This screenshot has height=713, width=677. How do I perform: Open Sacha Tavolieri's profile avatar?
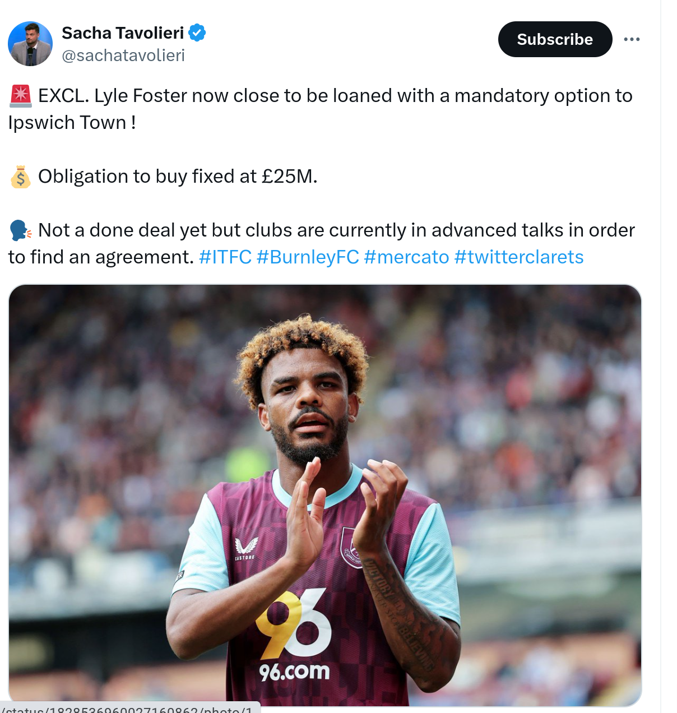click(x=30, y=44)
